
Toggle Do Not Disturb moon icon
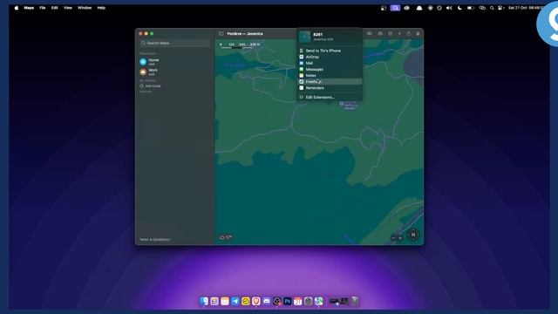(459, 8)
